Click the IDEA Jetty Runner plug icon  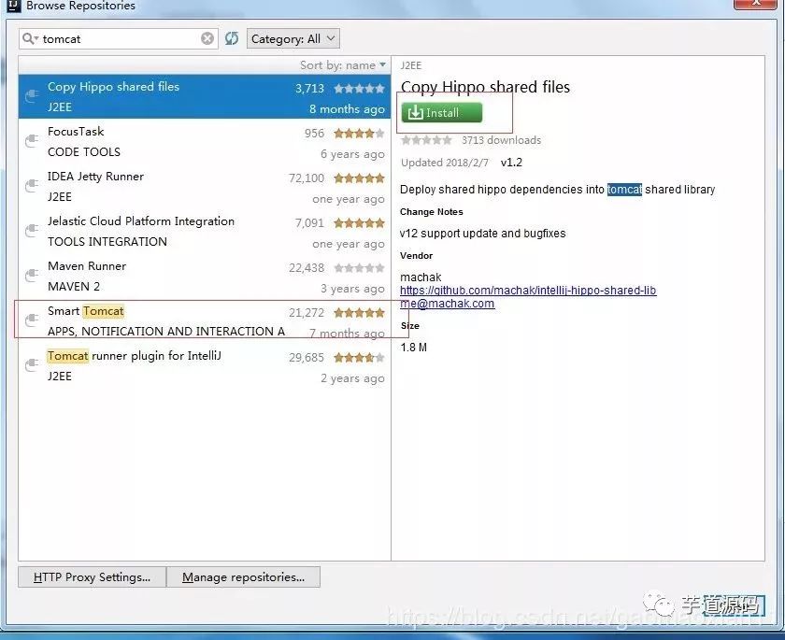click(x=32, y=185)
